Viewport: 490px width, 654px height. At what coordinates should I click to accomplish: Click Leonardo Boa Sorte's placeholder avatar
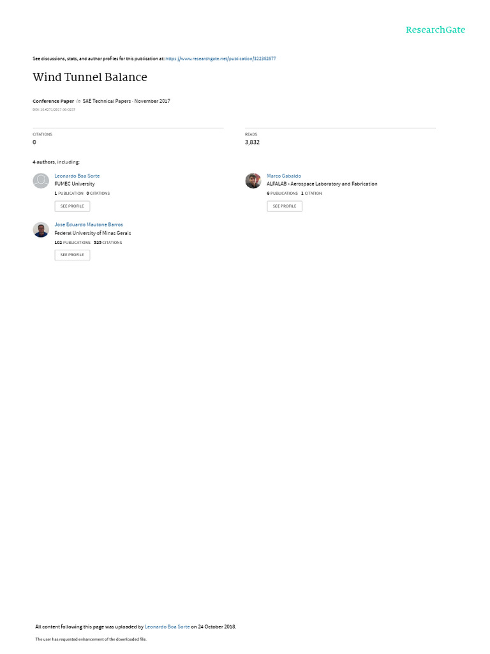pos(41,181)
